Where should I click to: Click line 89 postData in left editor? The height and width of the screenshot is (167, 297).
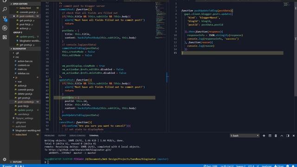(67, 97)
